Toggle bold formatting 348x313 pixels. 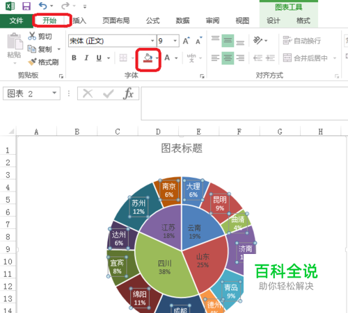[74, 58]
